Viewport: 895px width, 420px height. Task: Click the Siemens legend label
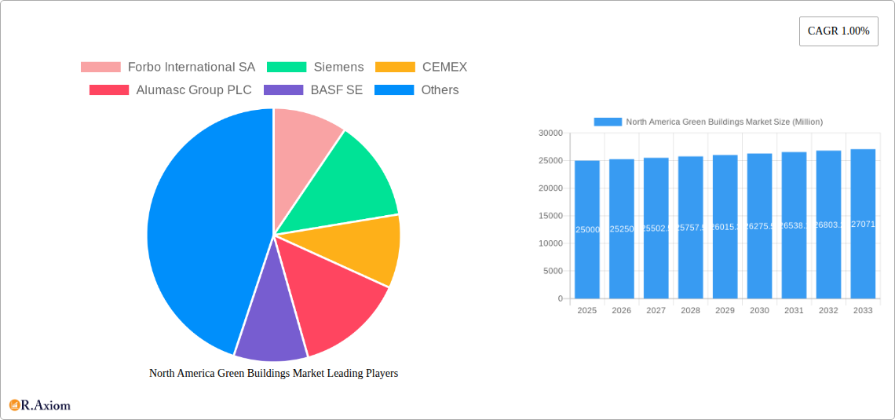(x=338, y=68)
